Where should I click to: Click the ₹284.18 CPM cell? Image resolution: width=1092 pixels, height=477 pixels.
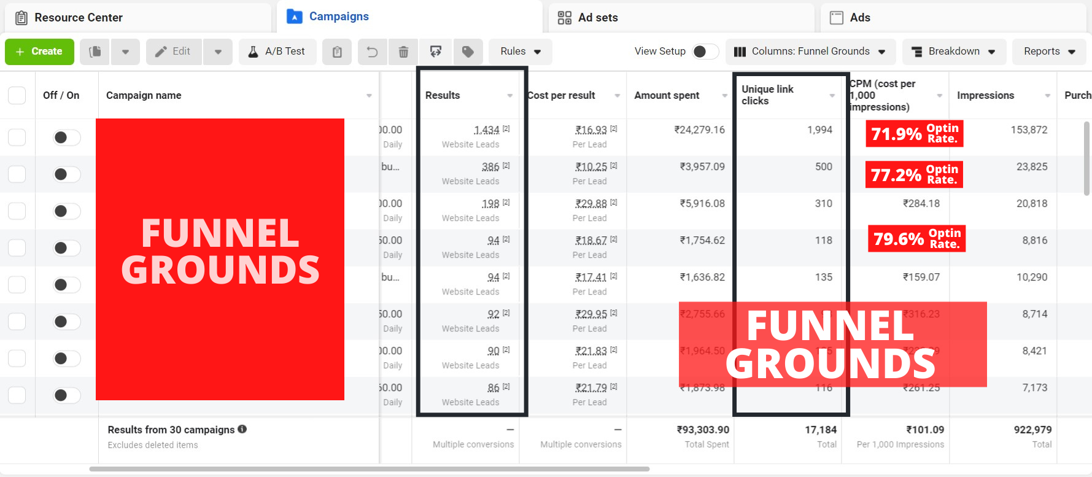[x=921, y=203]
